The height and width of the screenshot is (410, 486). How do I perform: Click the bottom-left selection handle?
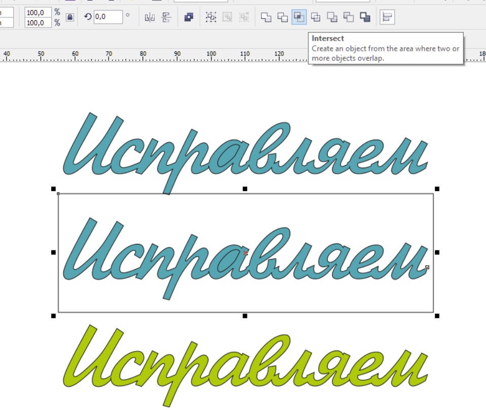point(53,316)
